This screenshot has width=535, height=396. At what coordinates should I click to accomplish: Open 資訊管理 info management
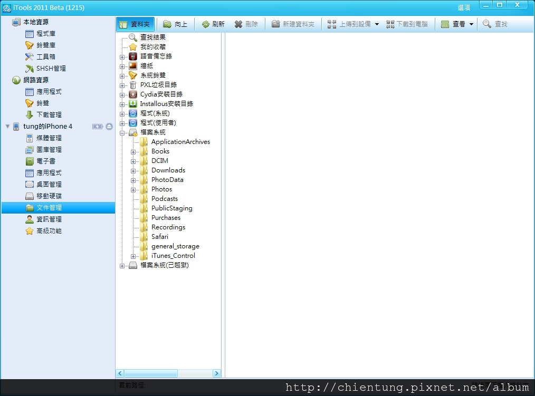[49, 219]
